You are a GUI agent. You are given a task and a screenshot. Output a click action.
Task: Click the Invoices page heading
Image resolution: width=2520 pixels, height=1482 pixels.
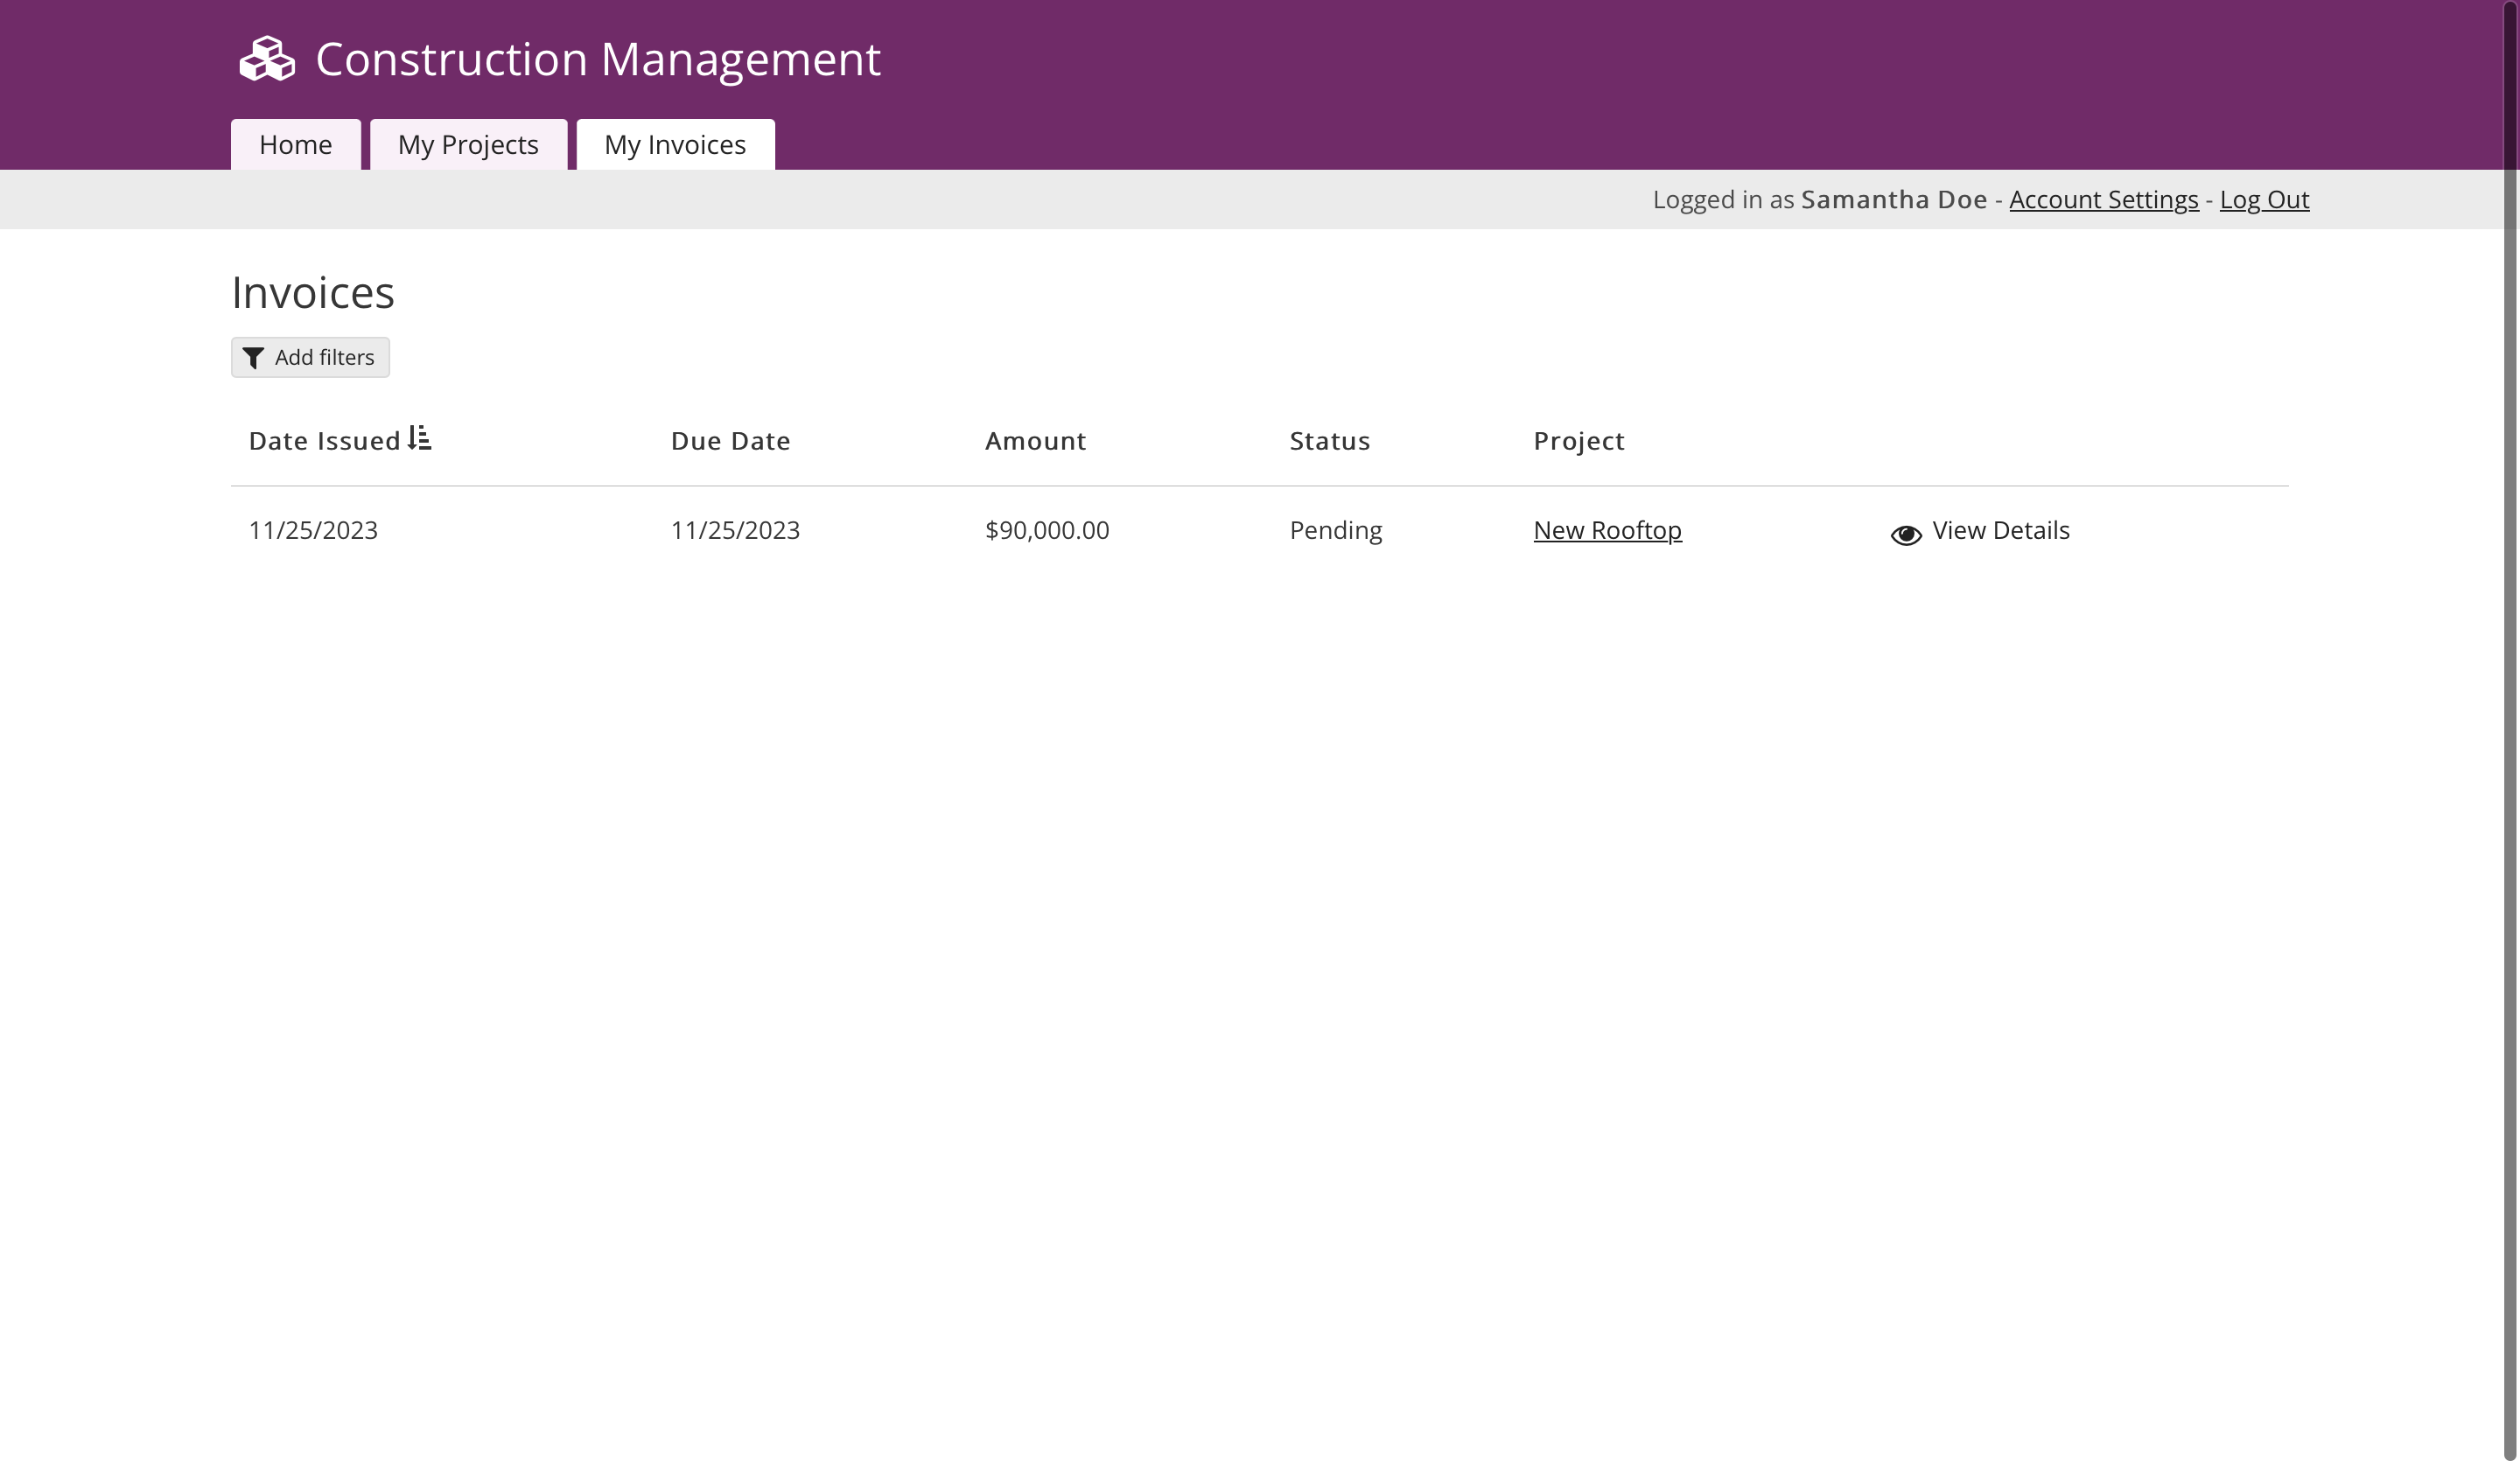coord(312,292)
